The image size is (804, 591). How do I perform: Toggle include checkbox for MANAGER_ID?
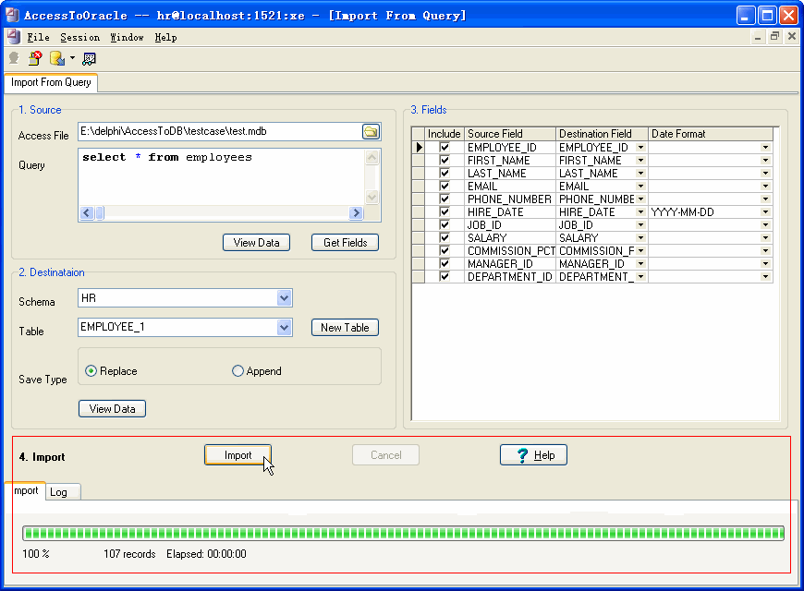click(x=445, y=263)
